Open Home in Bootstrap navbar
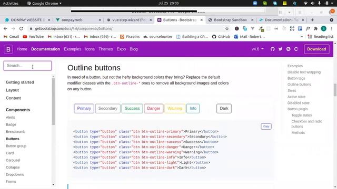The height and width of the screenshot is (189, 337). [22, 49]
